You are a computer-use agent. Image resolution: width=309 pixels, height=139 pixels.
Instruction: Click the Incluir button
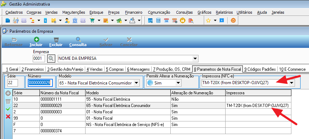click(36, 42)
